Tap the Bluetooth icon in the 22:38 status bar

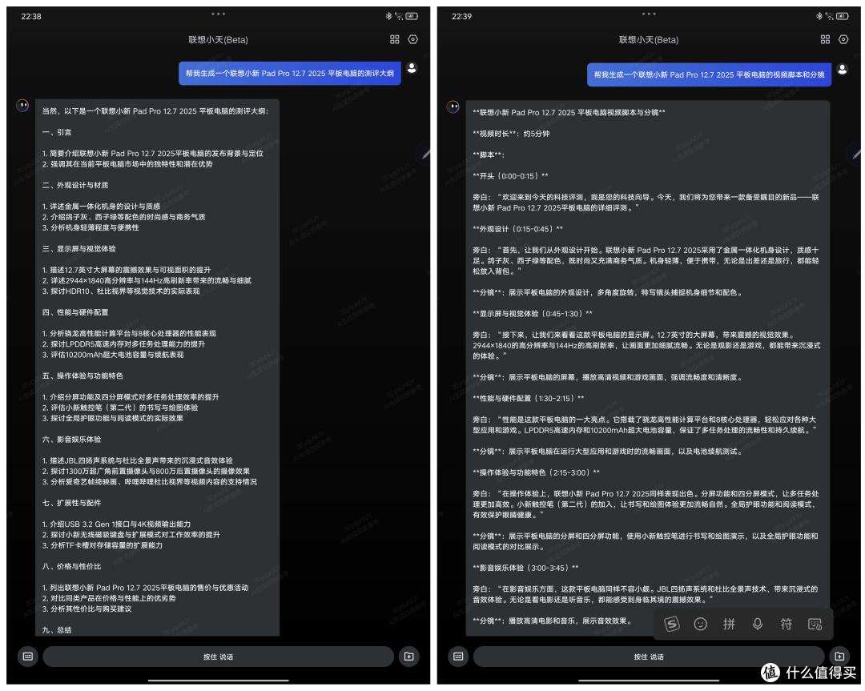tap(388, 16)
